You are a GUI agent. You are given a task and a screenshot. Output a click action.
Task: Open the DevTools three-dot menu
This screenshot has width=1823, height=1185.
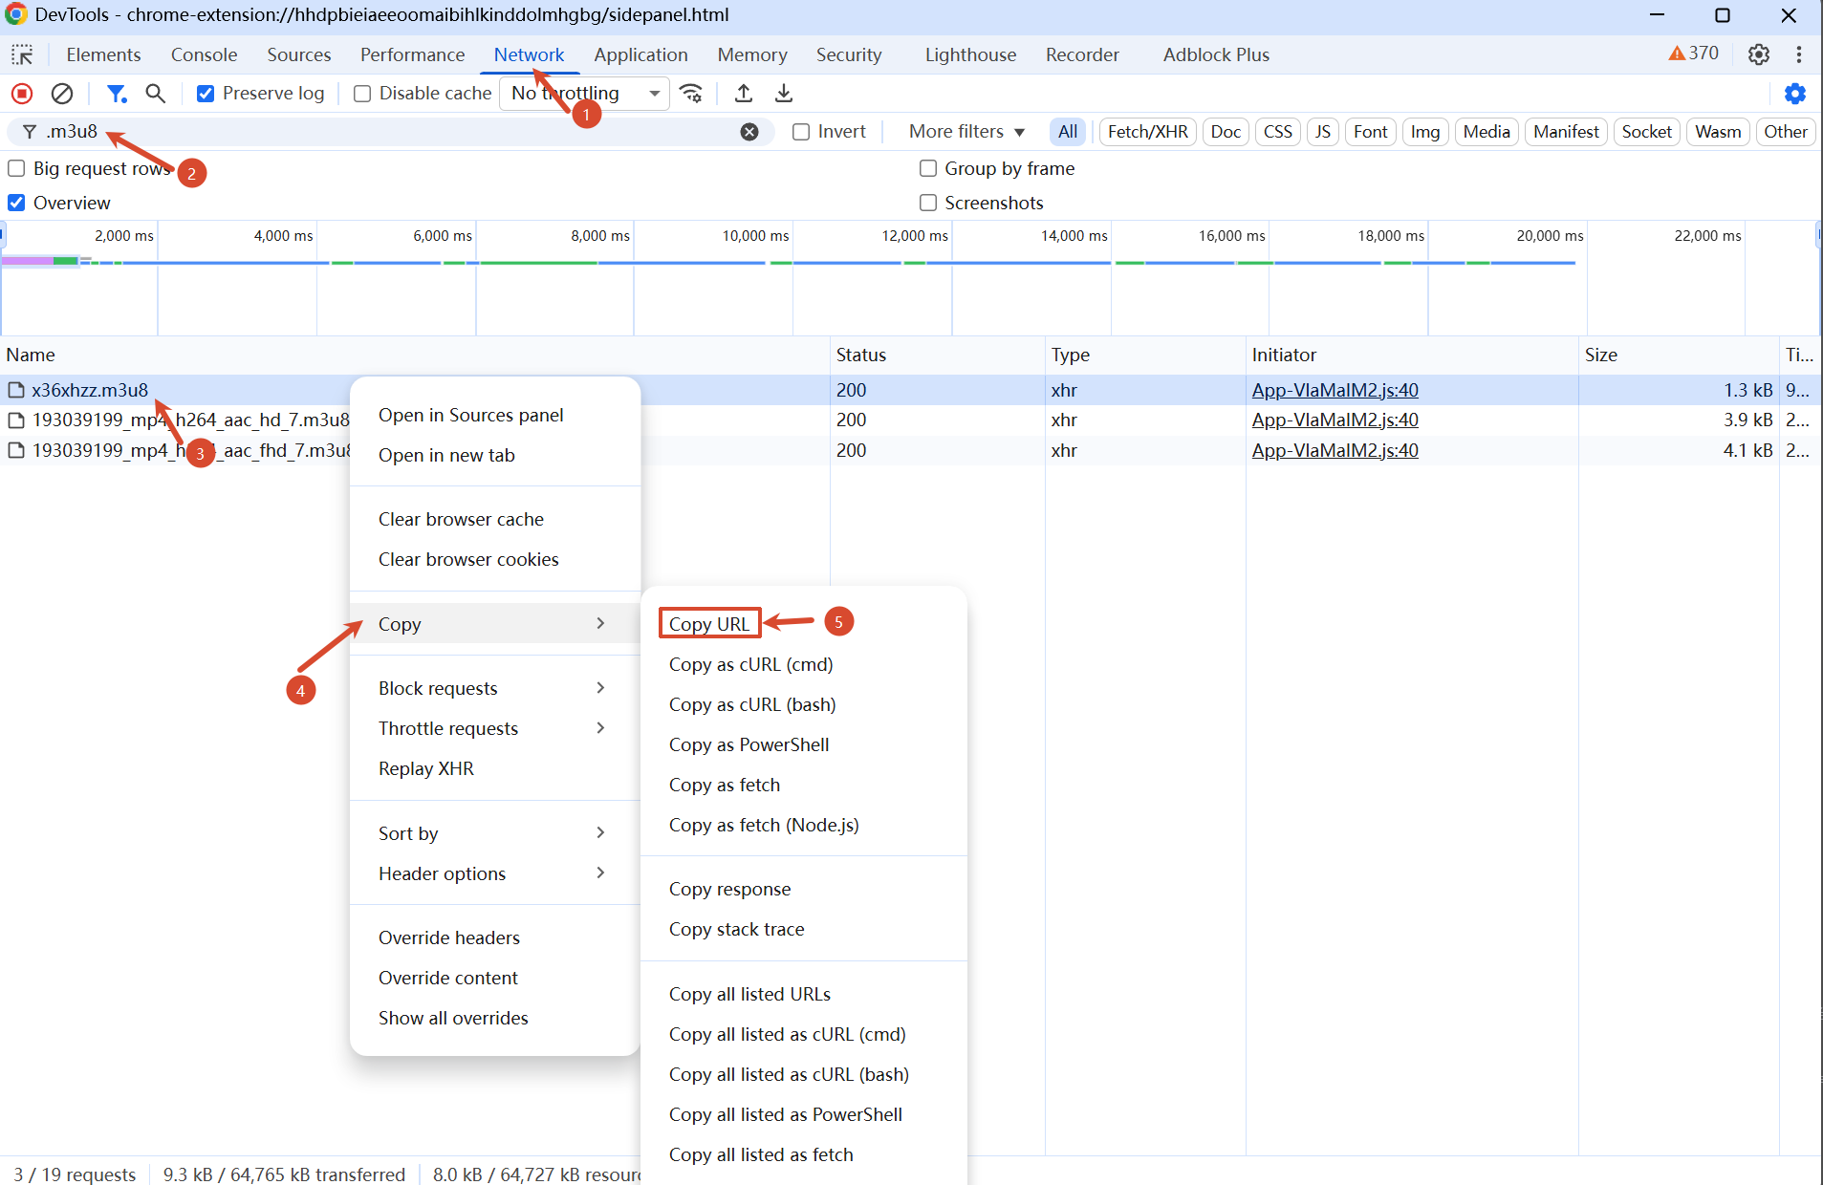[1799, 54]
